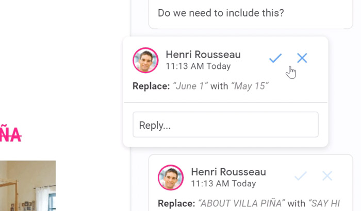Click the "ABOUT VILLA PIÑA" quoted text
This screenshot has width=361, height=211.
pos(242,203)
